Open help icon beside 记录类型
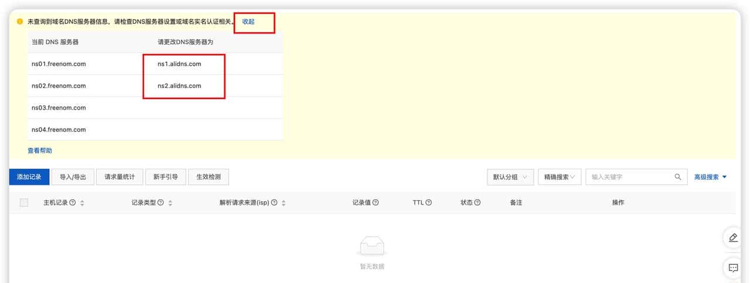This screenshot has width=750, height=283. tap(161, 203)
